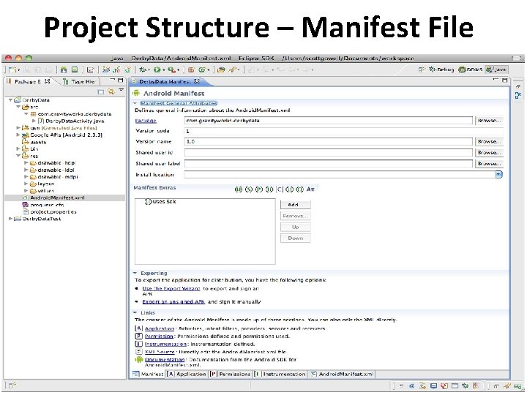Close the DerbyData Manifest editor tab
The image size is (527, 395).
[x=197, y=81]
